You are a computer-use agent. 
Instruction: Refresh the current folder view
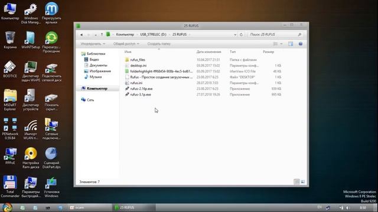pyautogui.click(x=241, y=35)
